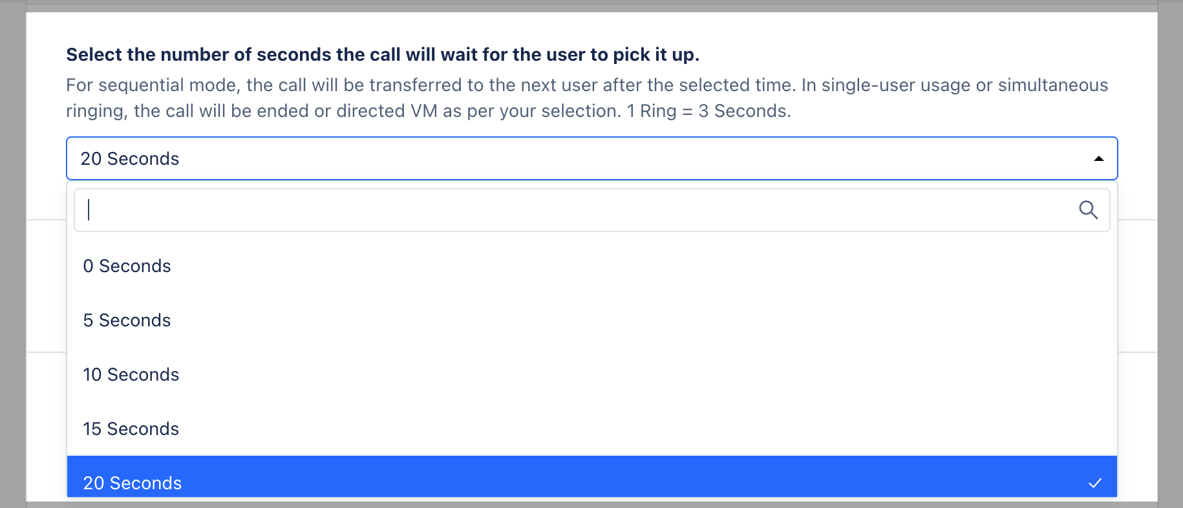Click "directed VM as per your selection" text
1183x508 pixels.
[478, 111]
